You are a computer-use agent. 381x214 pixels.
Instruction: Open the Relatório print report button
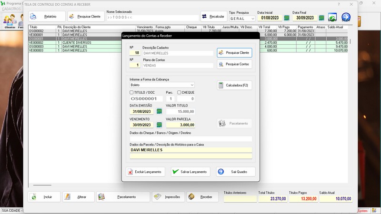47,17
